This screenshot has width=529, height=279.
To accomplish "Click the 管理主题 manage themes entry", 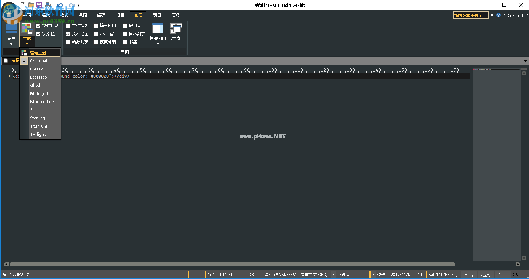I will pyautogui.click(x=39, y=53).
